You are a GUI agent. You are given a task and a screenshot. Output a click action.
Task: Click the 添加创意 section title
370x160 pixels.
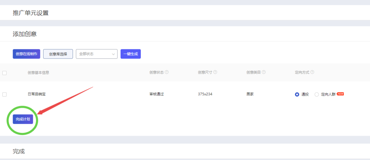[x=25, y=34]
